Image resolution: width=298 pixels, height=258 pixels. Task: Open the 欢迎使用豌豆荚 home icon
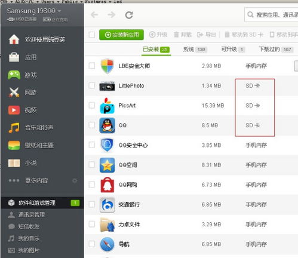pyautogui.click(x=14, y=39)
